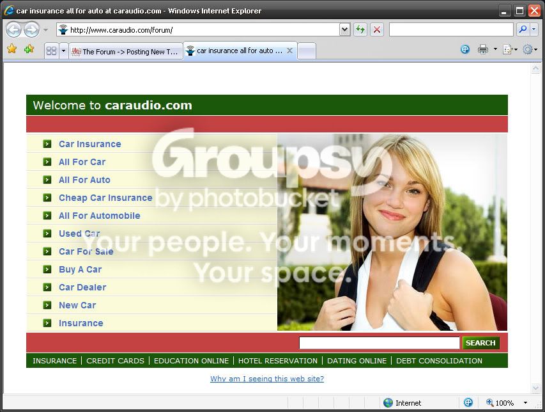Click the photo of the student with backpack

(392, 232)
